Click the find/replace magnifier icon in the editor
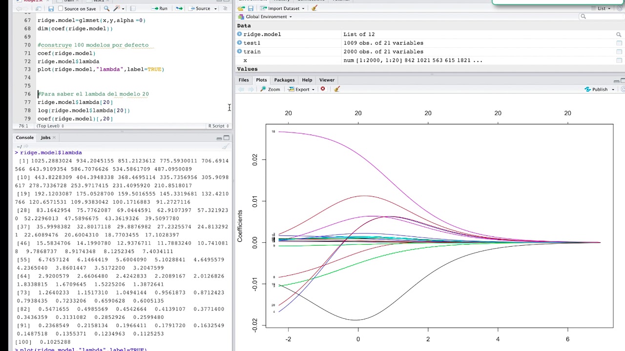This screenshot has height=351, width=625. click(106, 9)
